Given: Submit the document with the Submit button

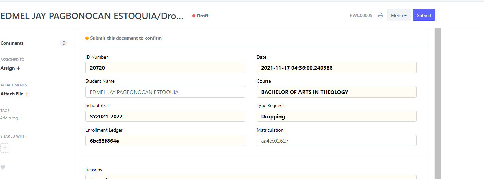Looking at the screenshot, I should pyautogui.click(x=424, y=15).
